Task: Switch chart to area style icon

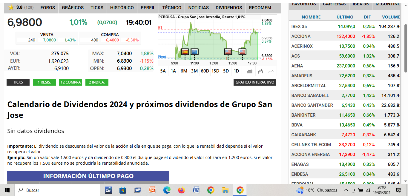Action: coord(250,71)
